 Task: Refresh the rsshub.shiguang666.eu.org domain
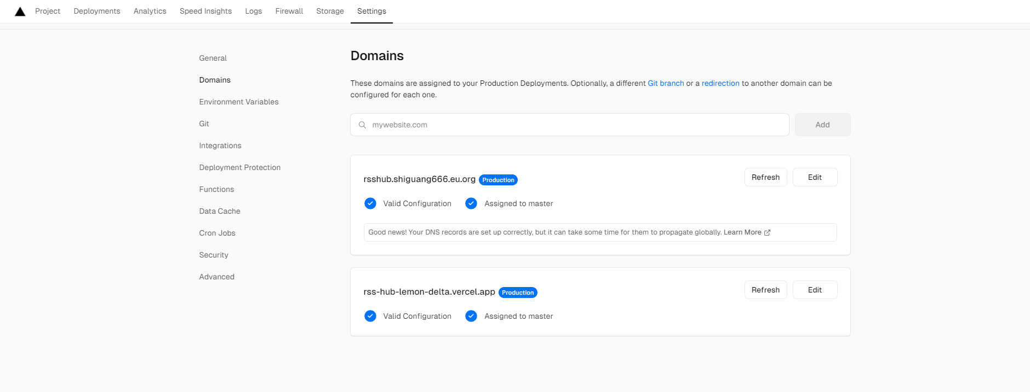click(x=765, y=177)
